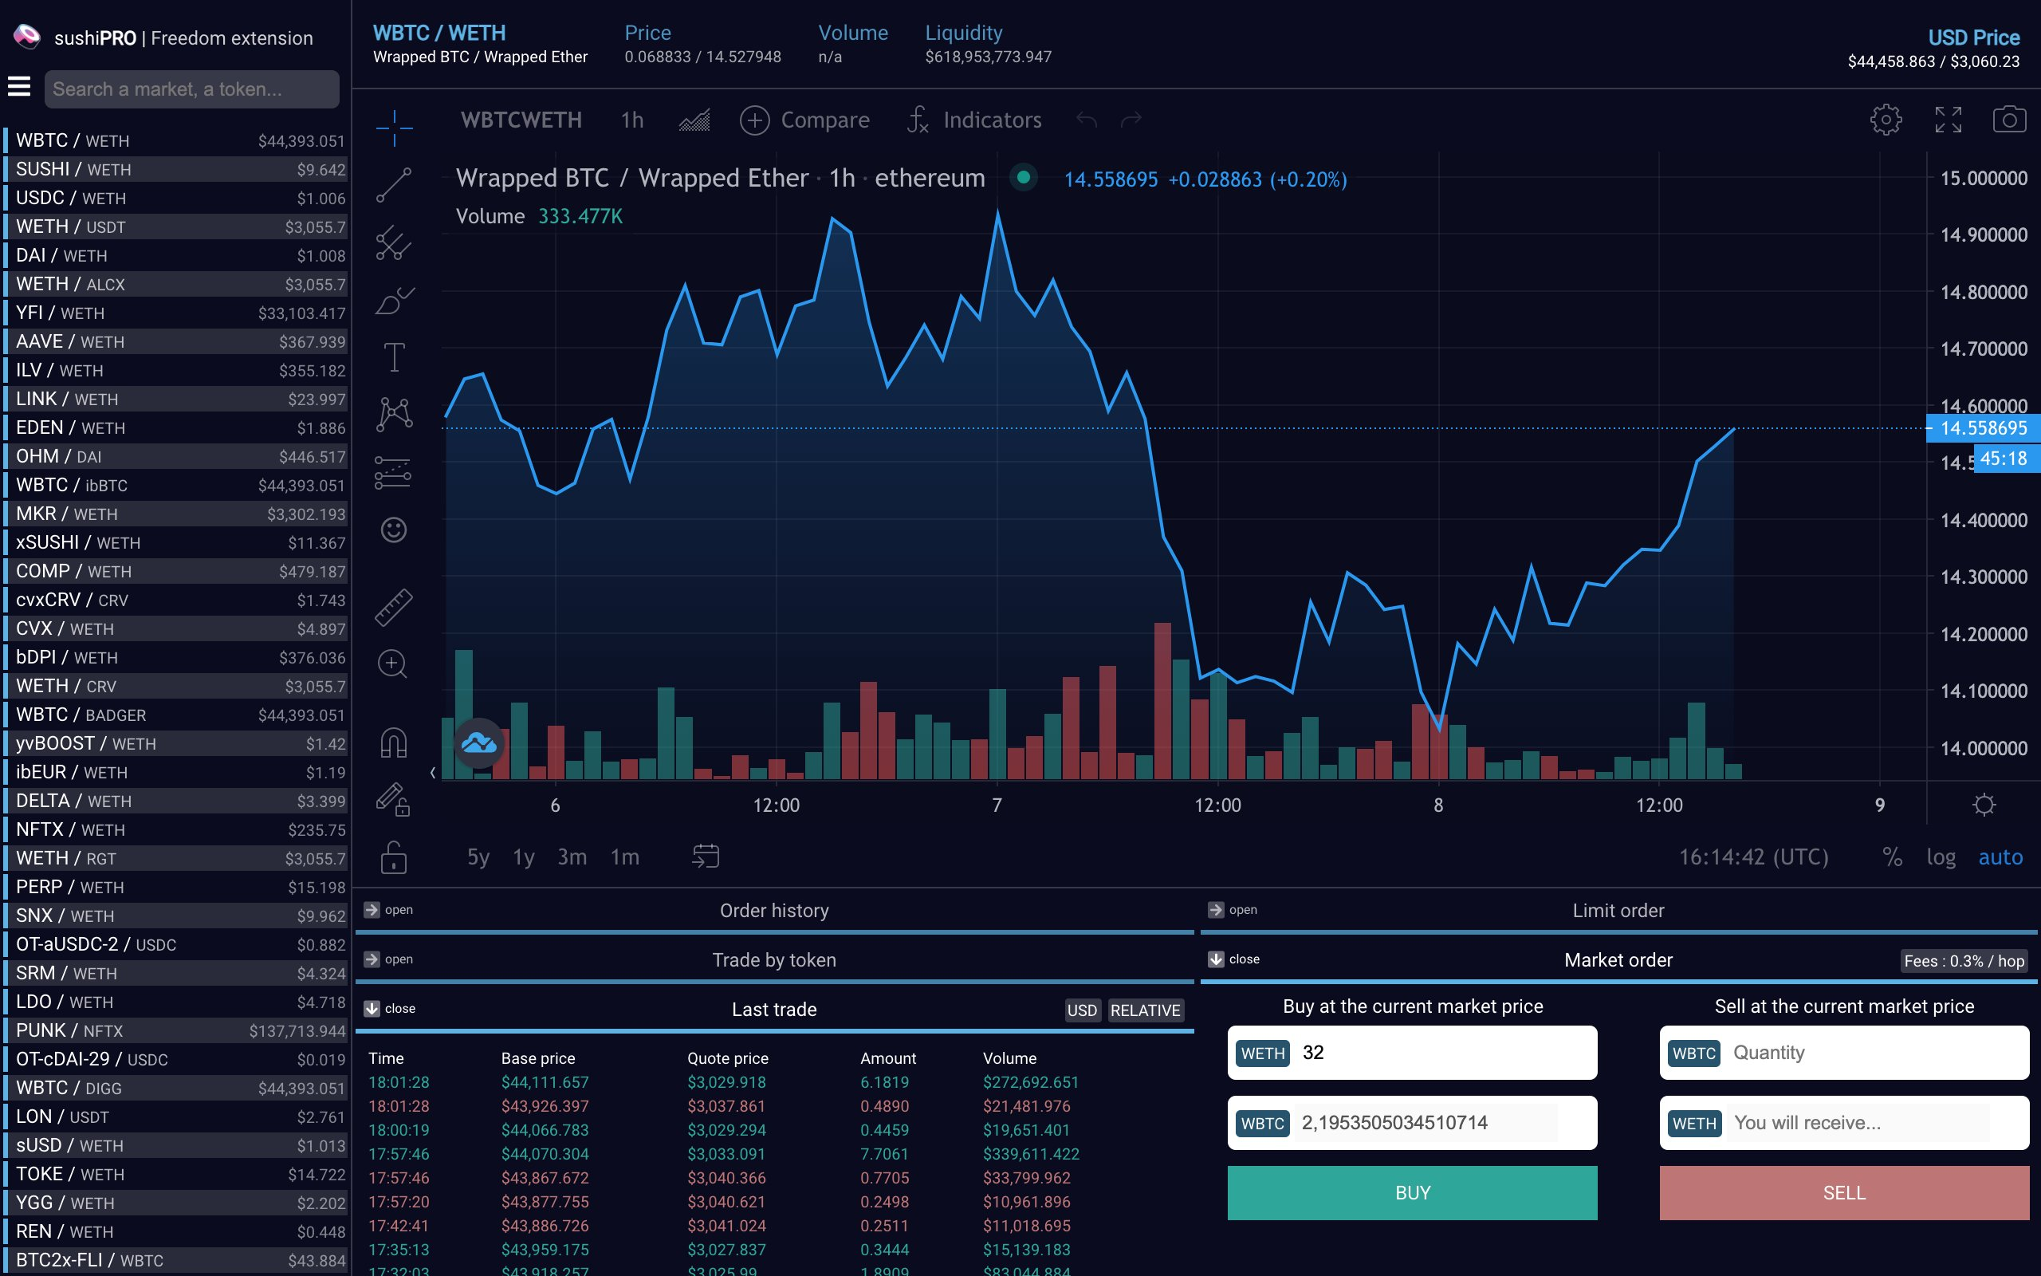The height and width of the screenshot is (1276, 2041).
Task: Click the WBTCWETH symbol search
Action: tap(521, 120)
